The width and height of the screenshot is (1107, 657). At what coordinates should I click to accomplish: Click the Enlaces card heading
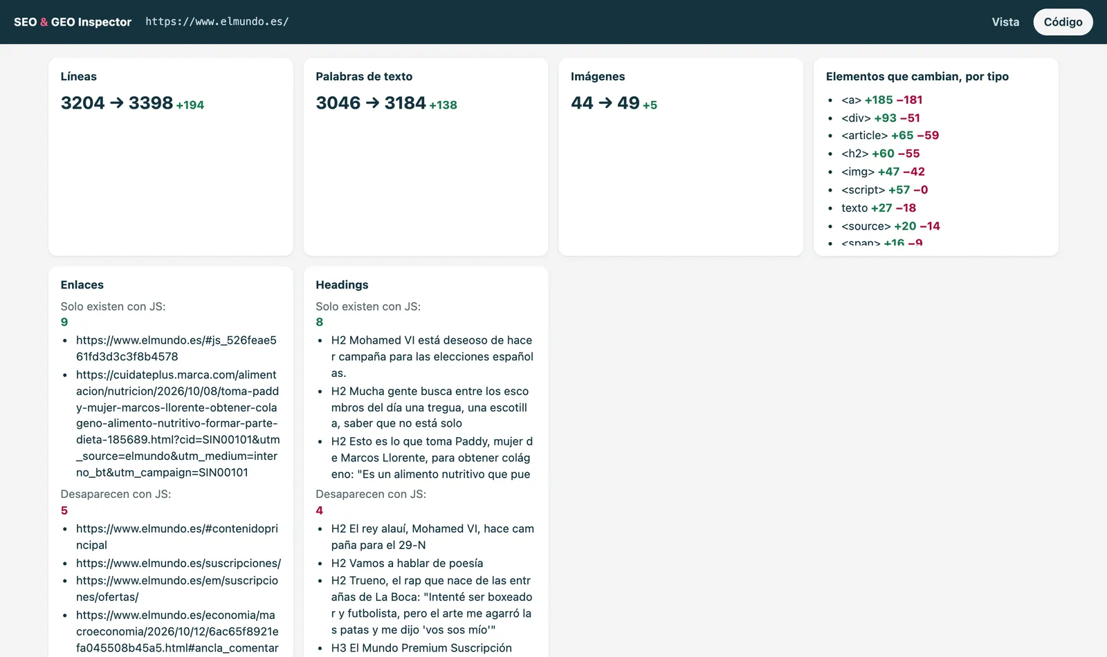tap(82, 285)
